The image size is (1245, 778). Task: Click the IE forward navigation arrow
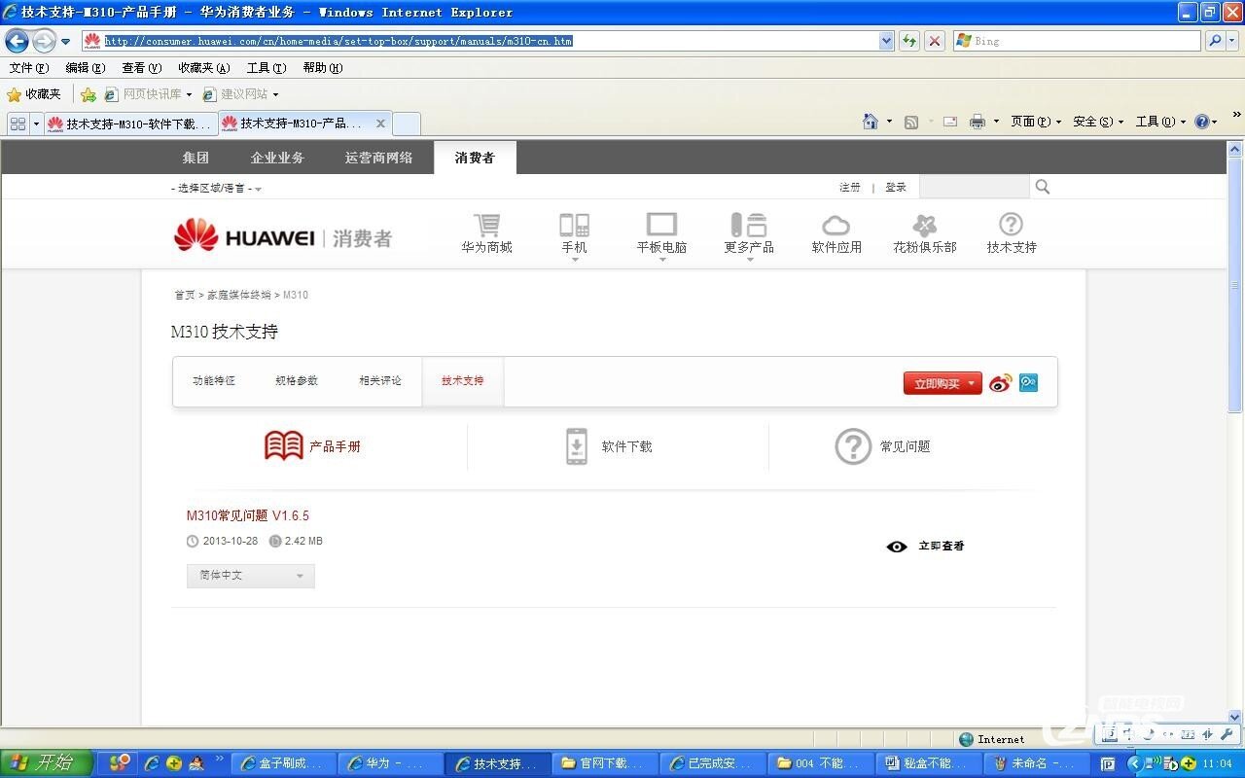click(44, 41)
